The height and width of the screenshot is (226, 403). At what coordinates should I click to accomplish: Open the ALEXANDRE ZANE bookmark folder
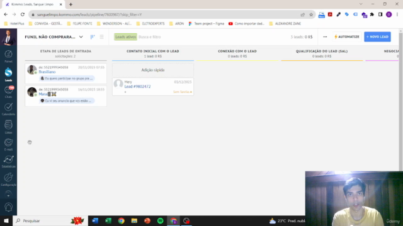[285, 24]
